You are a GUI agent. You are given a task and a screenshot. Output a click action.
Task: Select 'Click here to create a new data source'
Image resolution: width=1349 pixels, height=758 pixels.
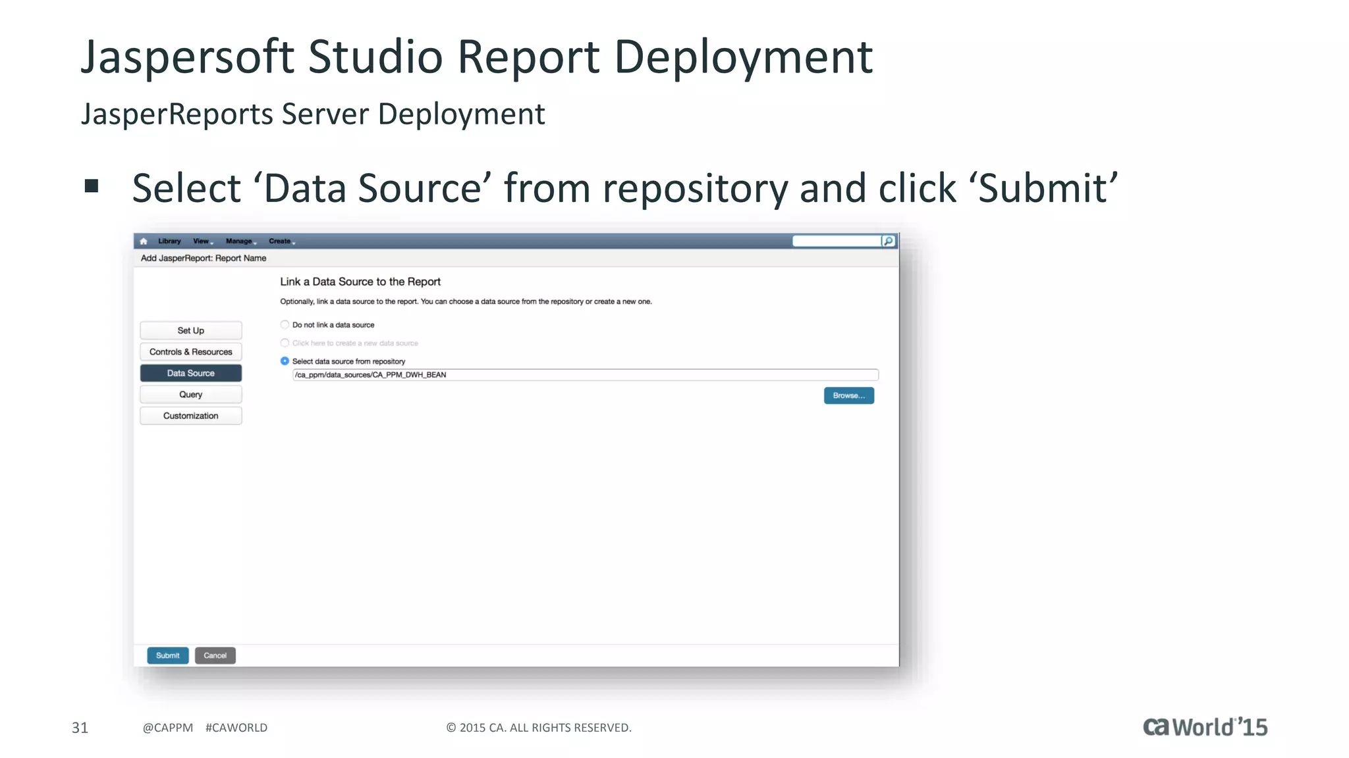pos(285,343)
